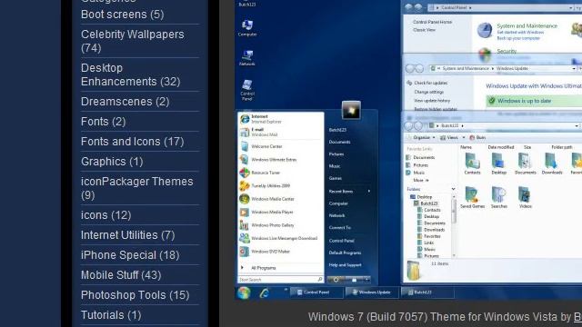Select Windows Live Messenger Download
Viewport: 582px width, 327px height.
278,238
